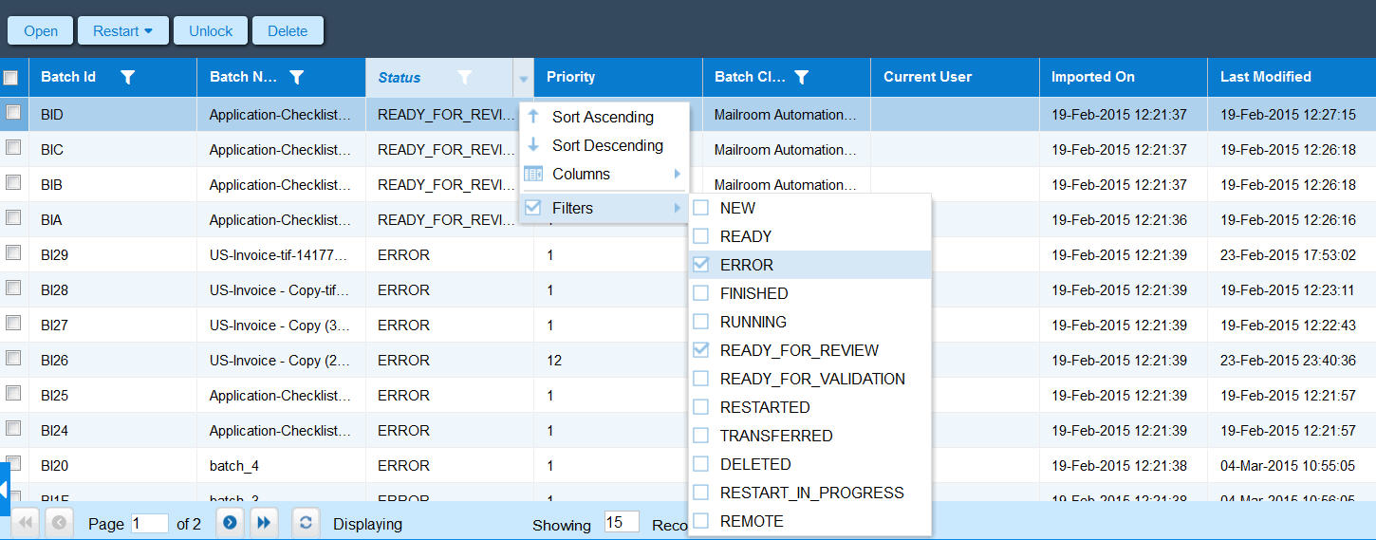Viewport: 1376px width, 540px height.
Task: Uncheck the READY_FOR_REVIEW status filter
Action: click(700, 350)
